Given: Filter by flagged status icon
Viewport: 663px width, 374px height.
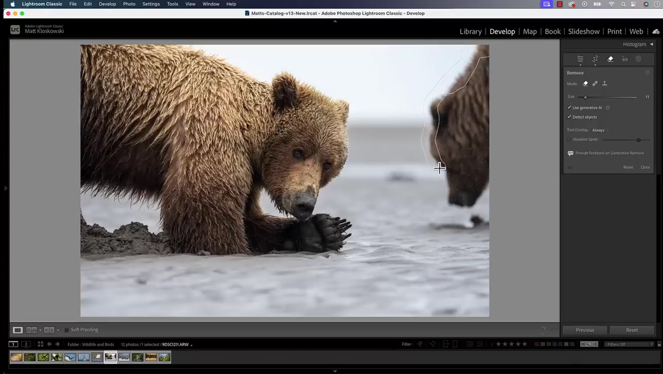Looking at the screenshot, I should [420, 344].
